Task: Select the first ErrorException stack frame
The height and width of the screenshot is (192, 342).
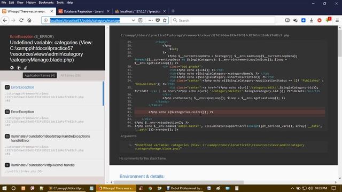Action: [x=52, y=94]
